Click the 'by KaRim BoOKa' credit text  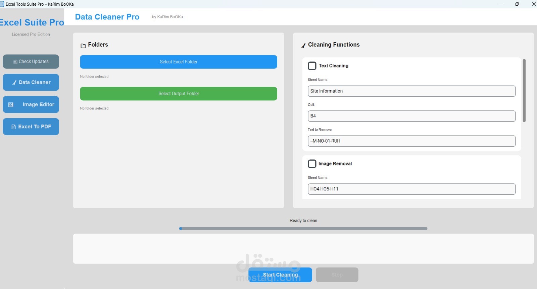(167, 17)
